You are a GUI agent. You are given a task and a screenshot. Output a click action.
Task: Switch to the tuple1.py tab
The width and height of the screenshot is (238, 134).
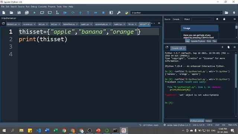tap(85, 24)
